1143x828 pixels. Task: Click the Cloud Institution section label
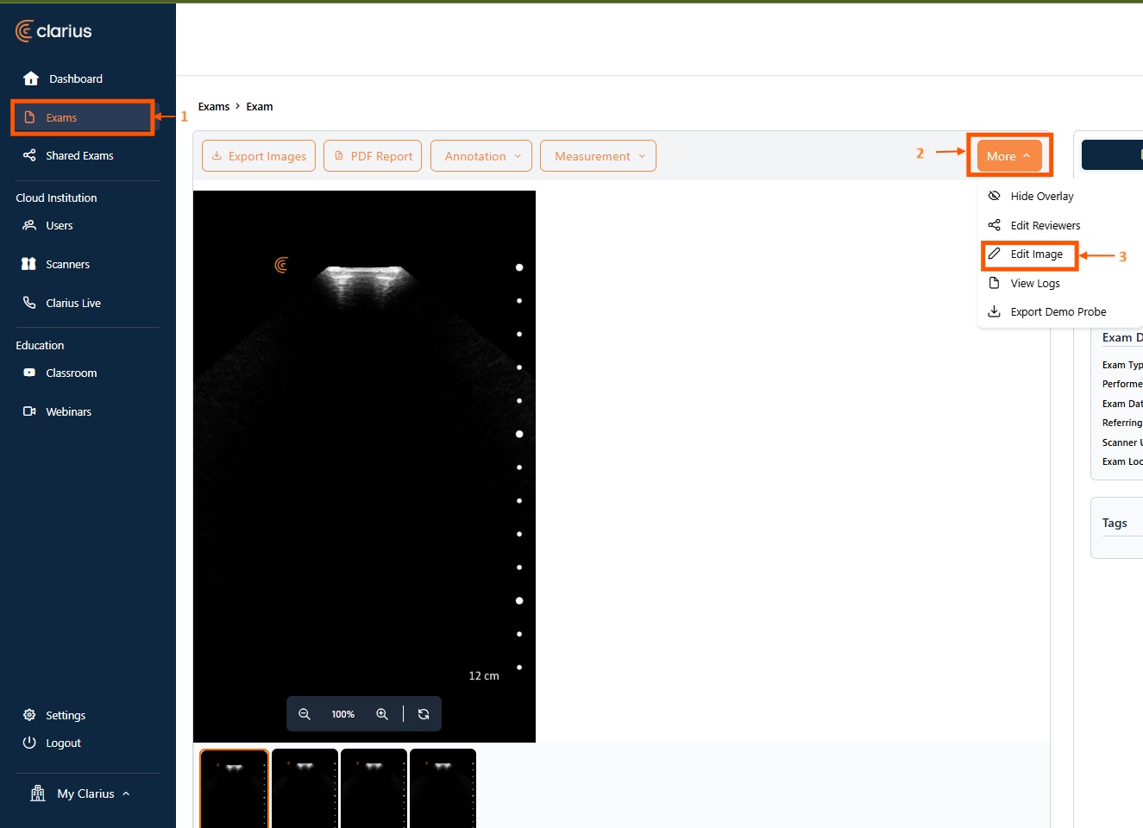(56, 198)
